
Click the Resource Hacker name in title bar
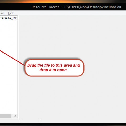point(45,7)
